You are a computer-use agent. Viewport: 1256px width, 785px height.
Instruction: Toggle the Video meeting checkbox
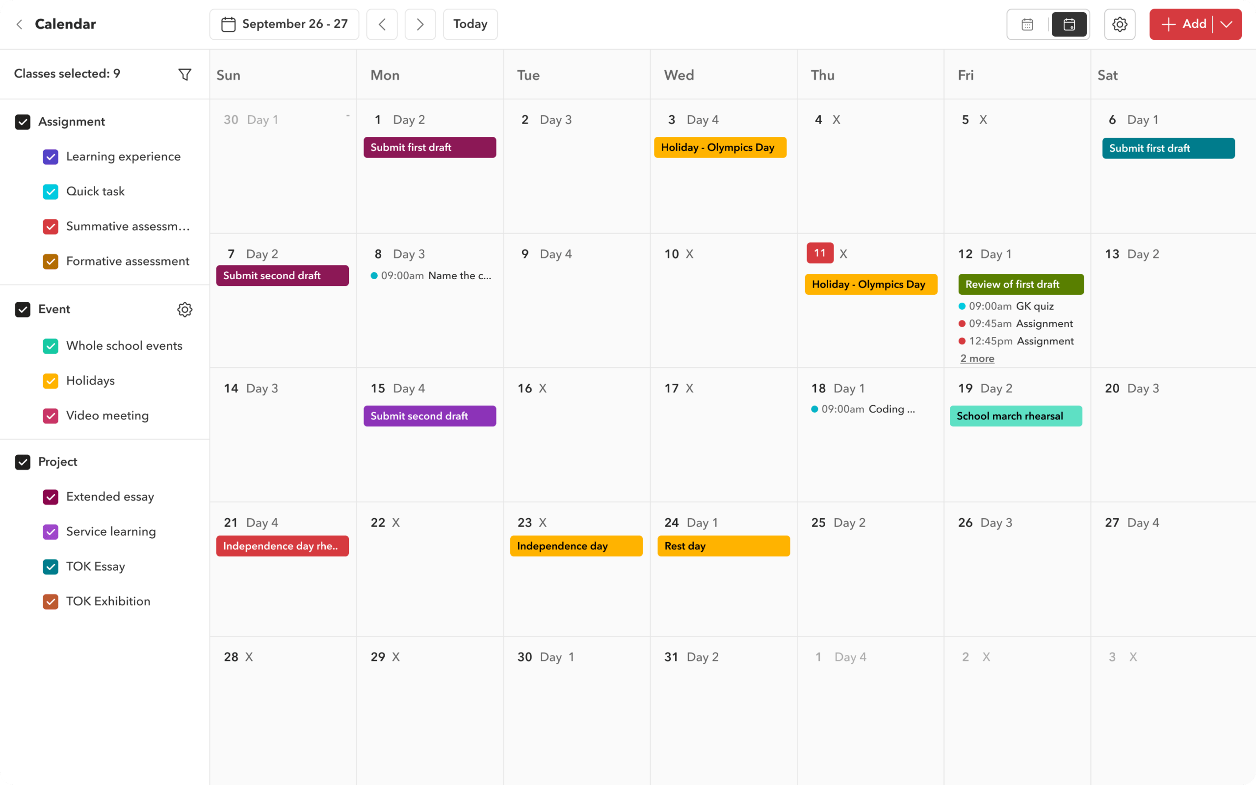pyautogui.click(x=51, y=415)
